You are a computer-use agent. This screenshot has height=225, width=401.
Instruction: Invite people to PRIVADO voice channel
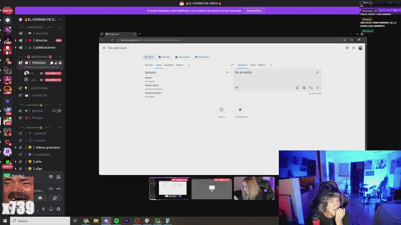[x=56, y=63]
